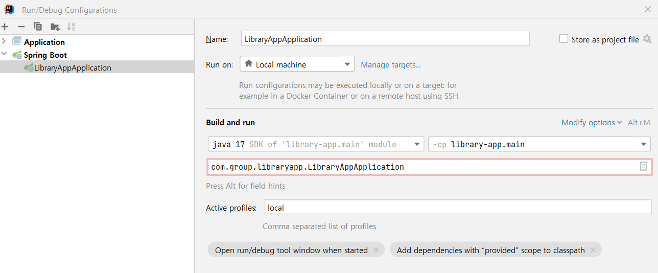Click the 'Press Alt for field hints' text
Screen dimensions: 658x273
(x=246, y=186)
